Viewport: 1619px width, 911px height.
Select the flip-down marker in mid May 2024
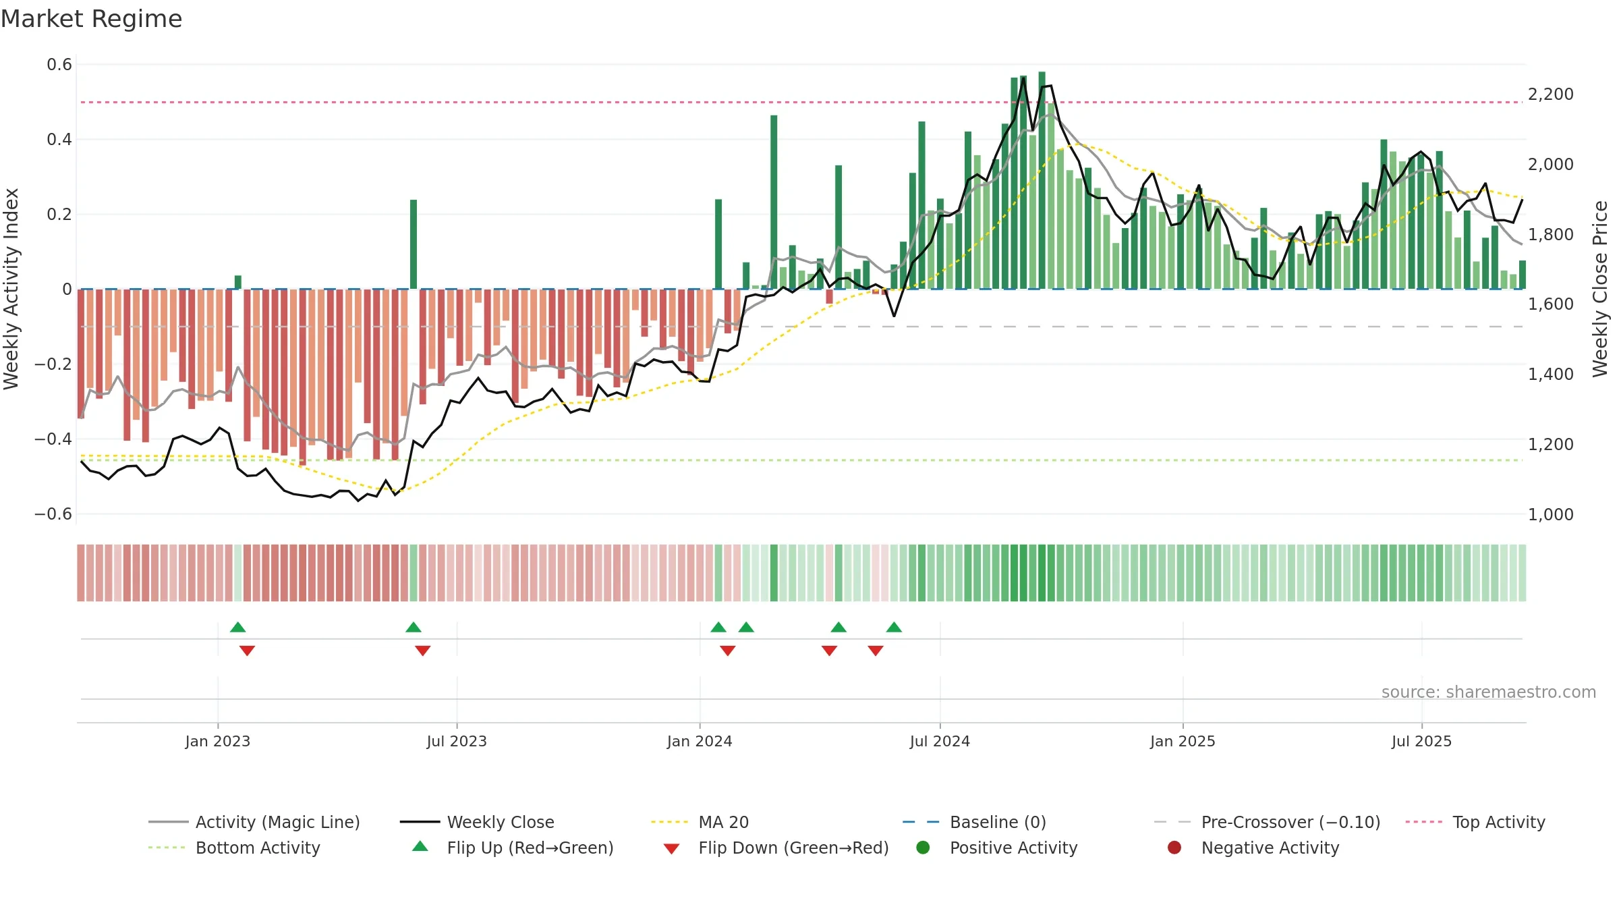[876, 651]
